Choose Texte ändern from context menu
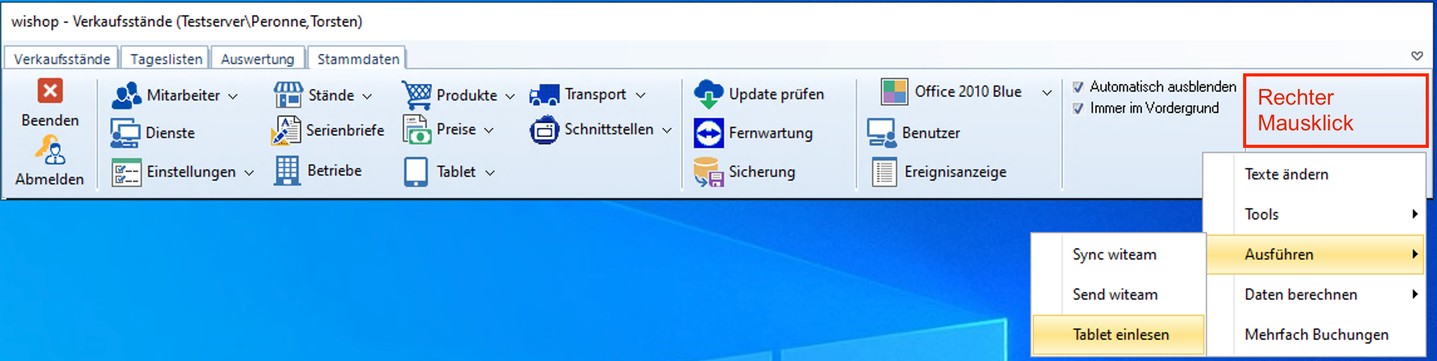Screen dimensions: 1437x361 pos(1286,174)
